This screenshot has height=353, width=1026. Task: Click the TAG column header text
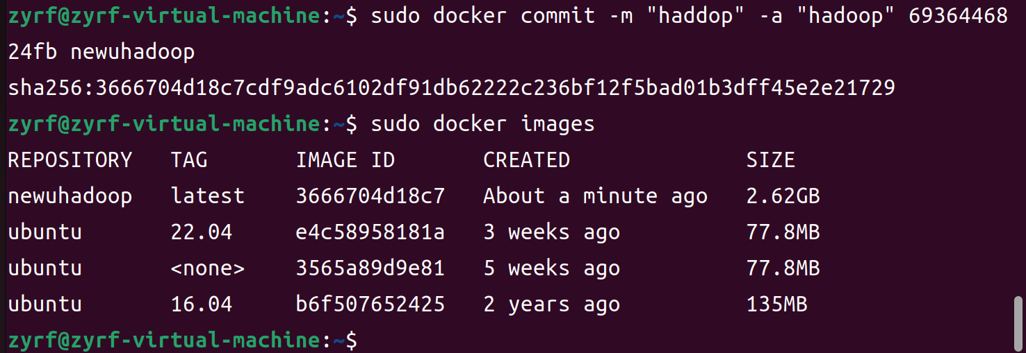(x=189, y=160)
